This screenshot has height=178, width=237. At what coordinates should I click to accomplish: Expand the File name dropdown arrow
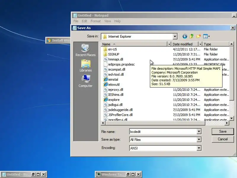tap(199, 131)
